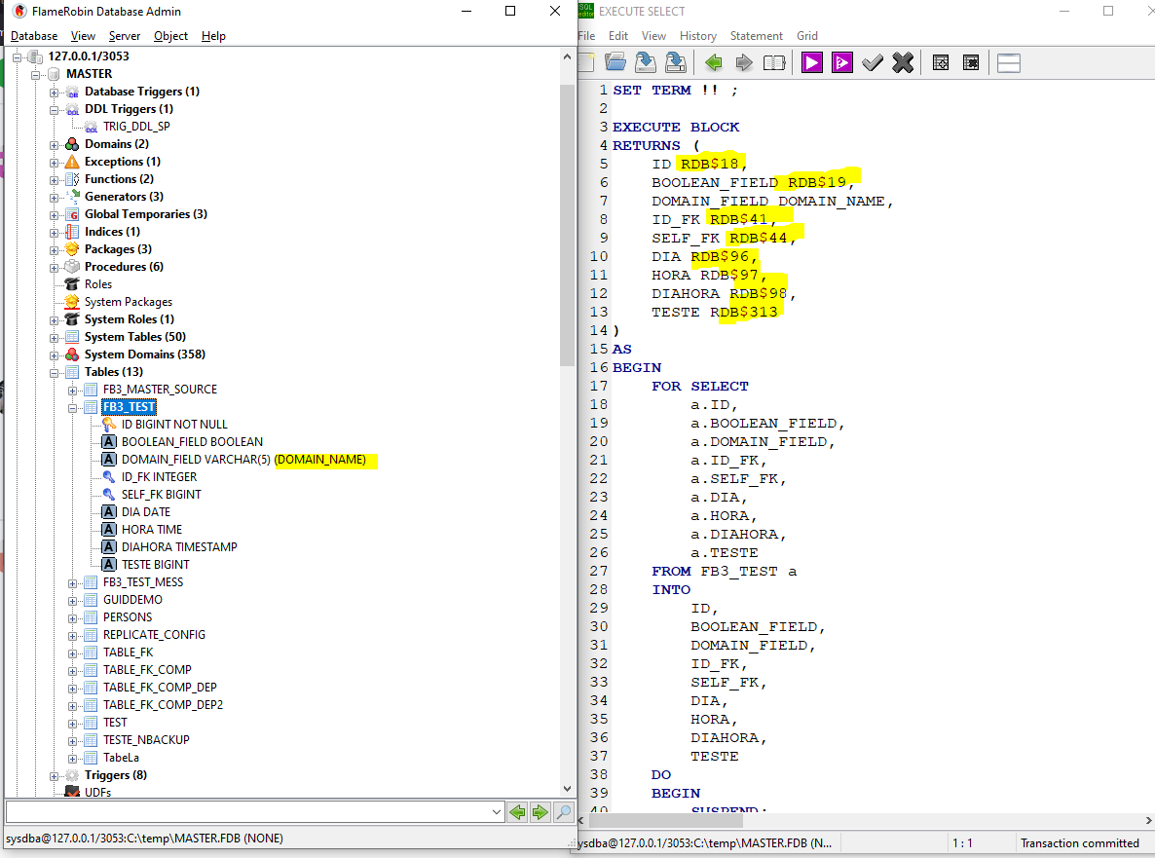Click 'Transaction committed' in status bar
The image size is (1155, 858).
pyautogui.click(x=1079, y=843)
